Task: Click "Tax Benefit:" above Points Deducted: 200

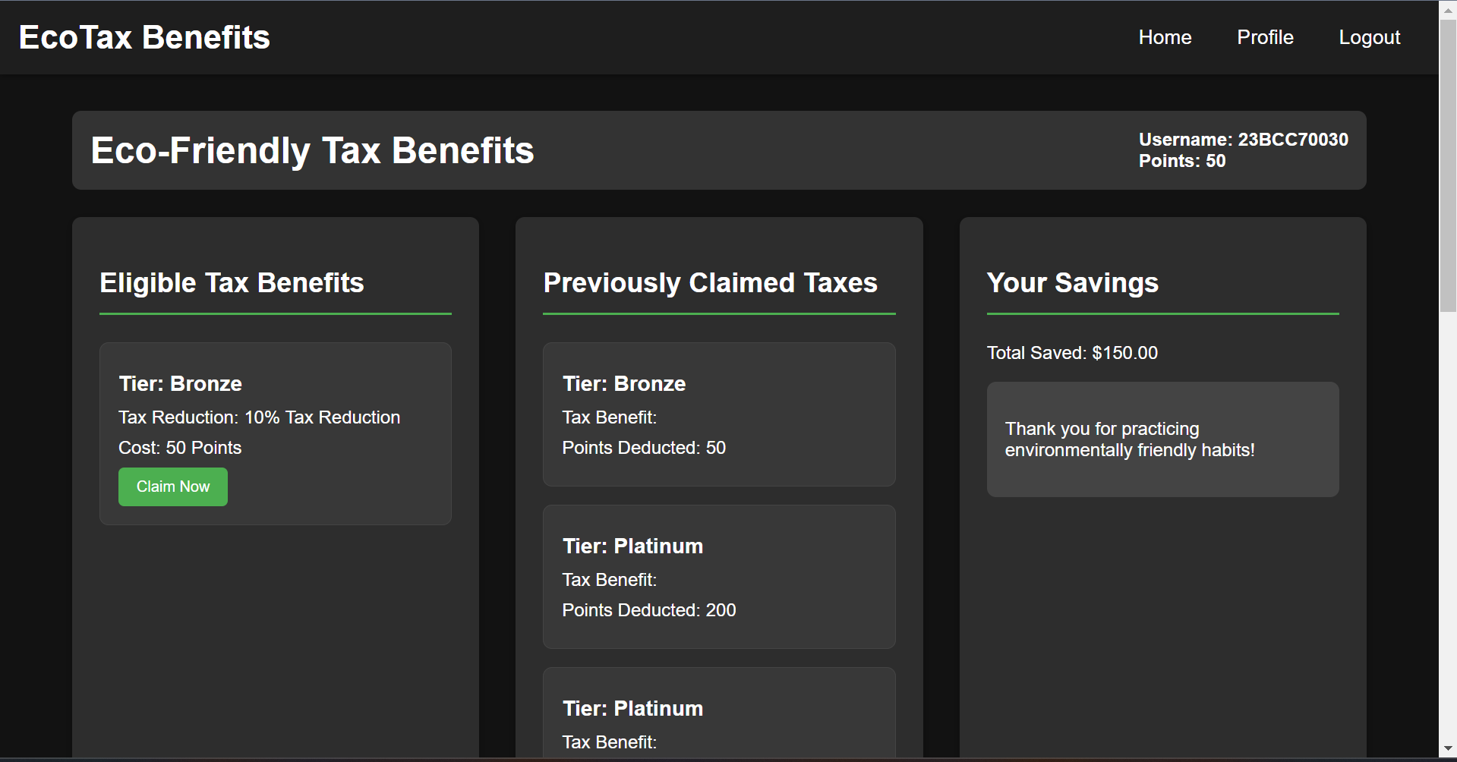Action: click(609, 580)
